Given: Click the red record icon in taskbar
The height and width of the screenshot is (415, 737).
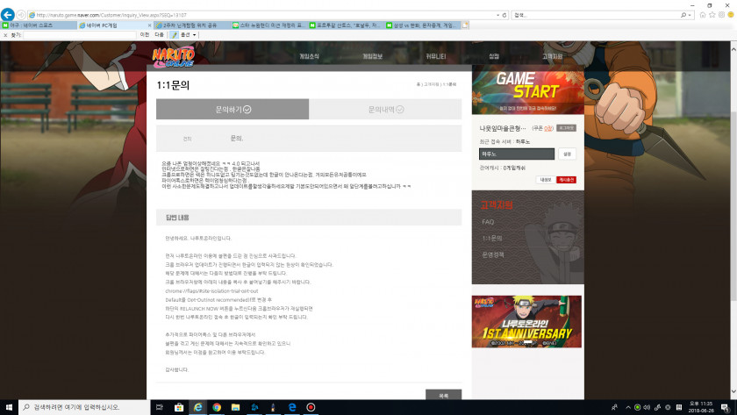Looking at the screenshot, I should point(311,407).
